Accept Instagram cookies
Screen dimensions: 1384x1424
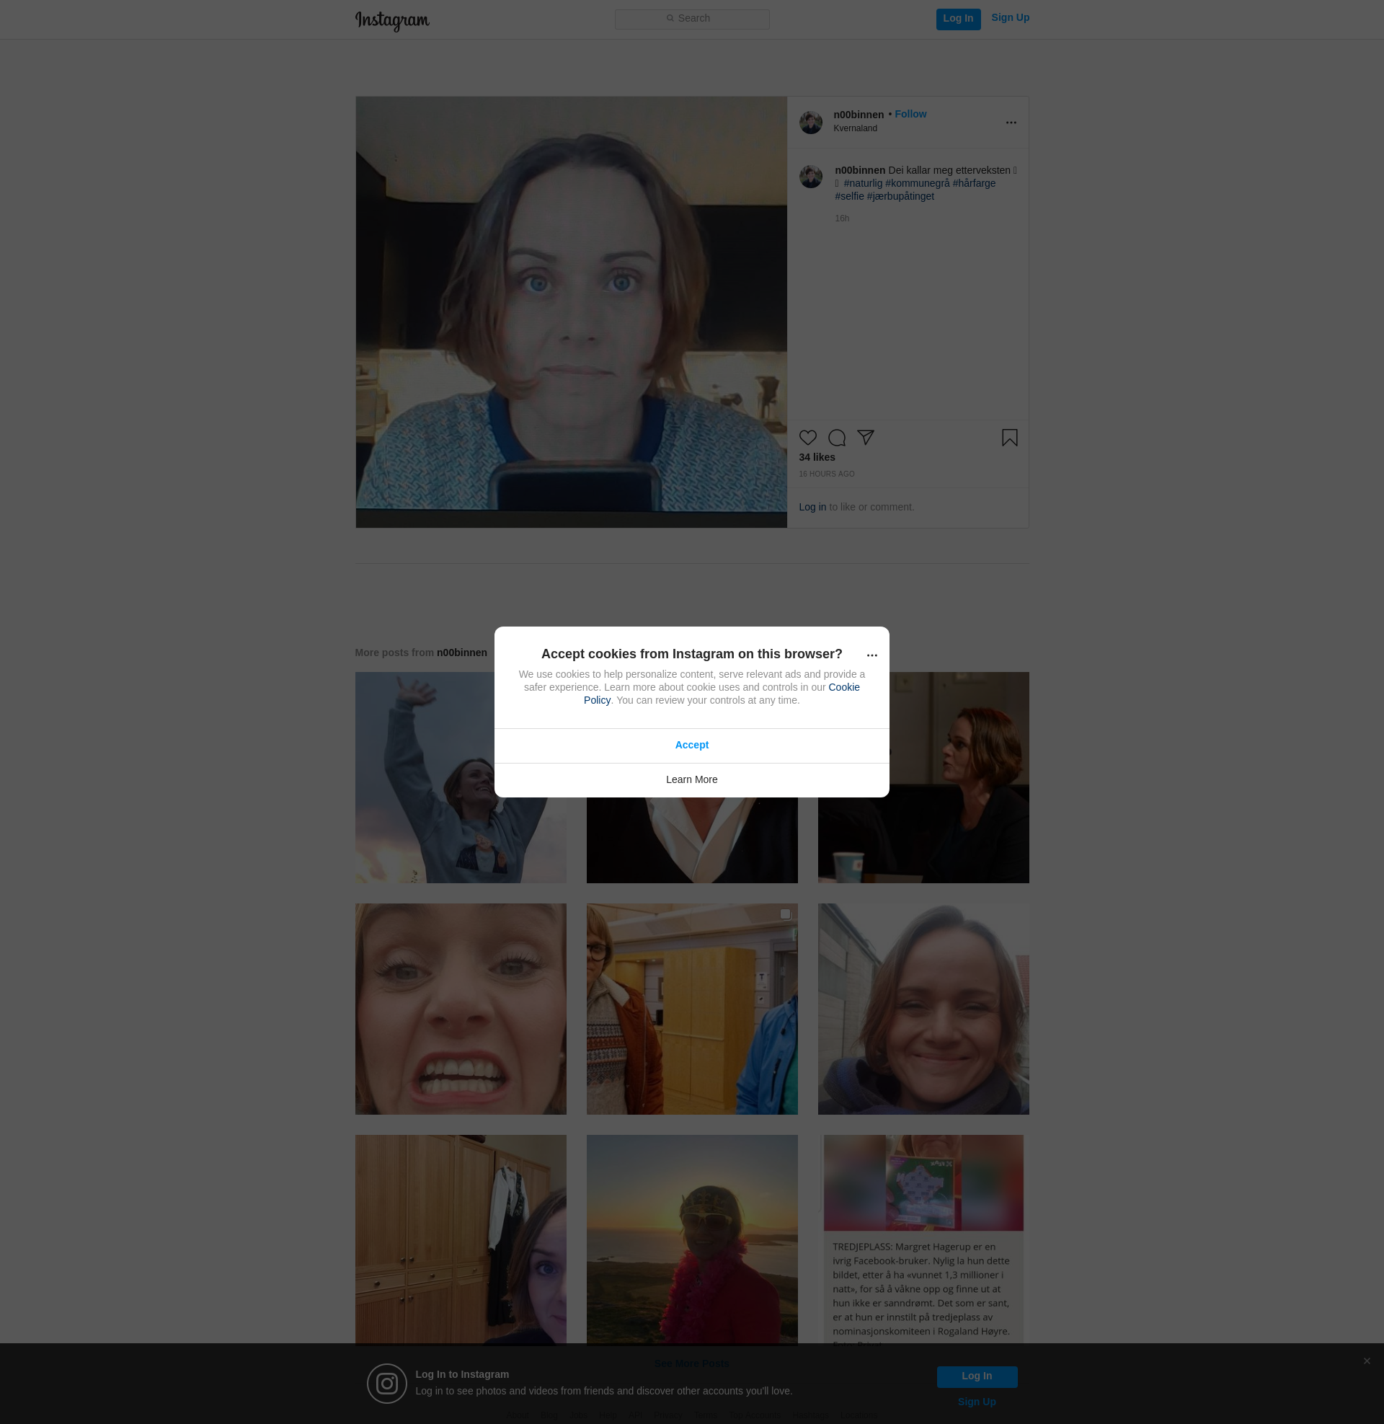point(691,745)
